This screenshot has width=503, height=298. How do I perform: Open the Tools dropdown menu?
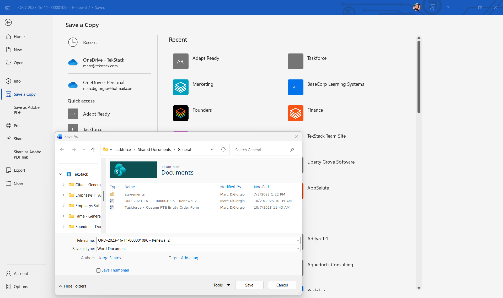point(222,285)
